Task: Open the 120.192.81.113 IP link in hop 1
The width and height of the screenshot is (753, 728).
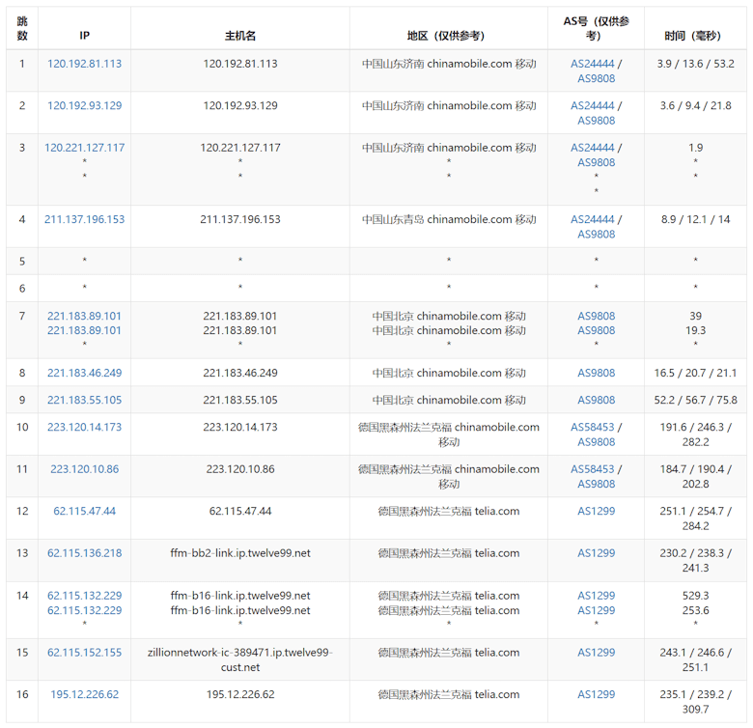Action: pyautogui.click(x=84, y=64)
